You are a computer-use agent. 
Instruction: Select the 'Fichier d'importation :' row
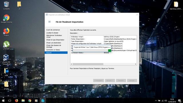104,39
